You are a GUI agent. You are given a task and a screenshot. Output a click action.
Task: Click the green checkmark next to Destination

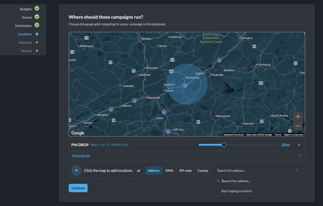37,25
